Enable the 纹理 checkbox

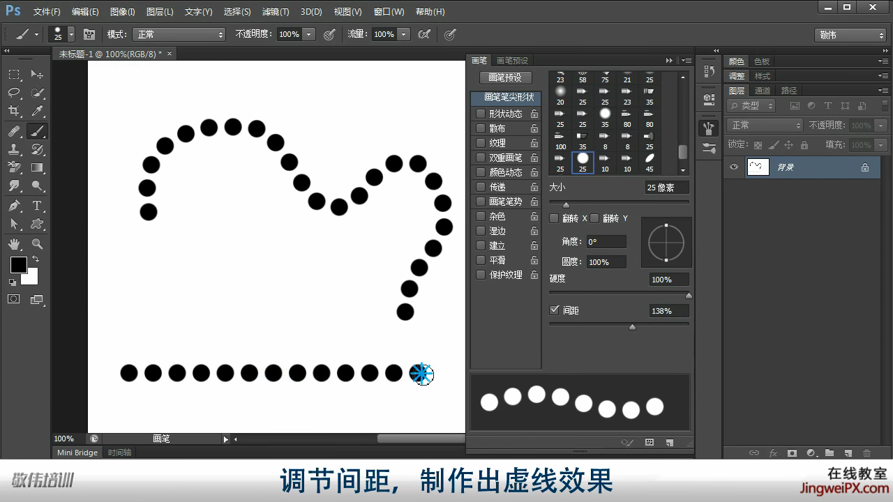480,143
